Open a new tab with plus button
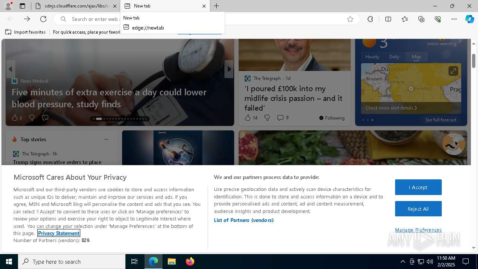Screen dimensions: 478x269 pyautogui.click(x=217, y=6)
